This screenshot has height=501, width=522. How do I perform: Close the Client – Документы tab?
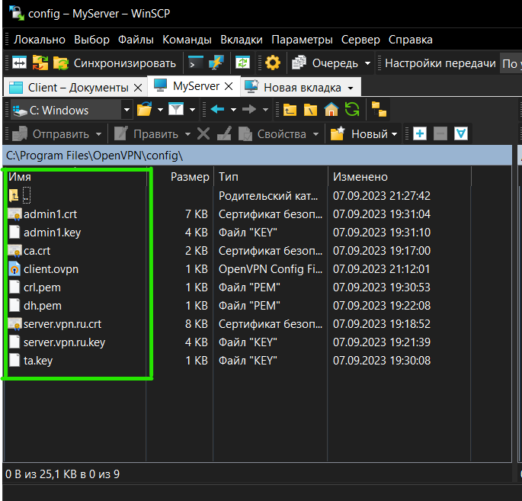[138, 88]
